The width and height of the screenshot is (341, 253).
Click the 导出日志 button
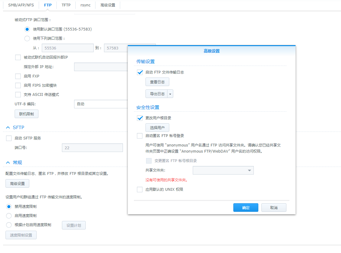point(156,94)
